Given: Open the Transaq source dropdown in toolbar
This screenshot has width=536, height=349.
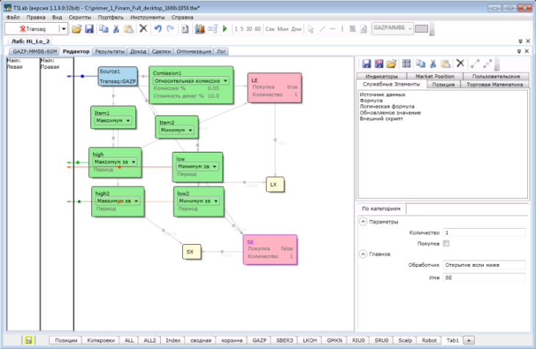Looking at the screenshot, I should coord(64,29).
